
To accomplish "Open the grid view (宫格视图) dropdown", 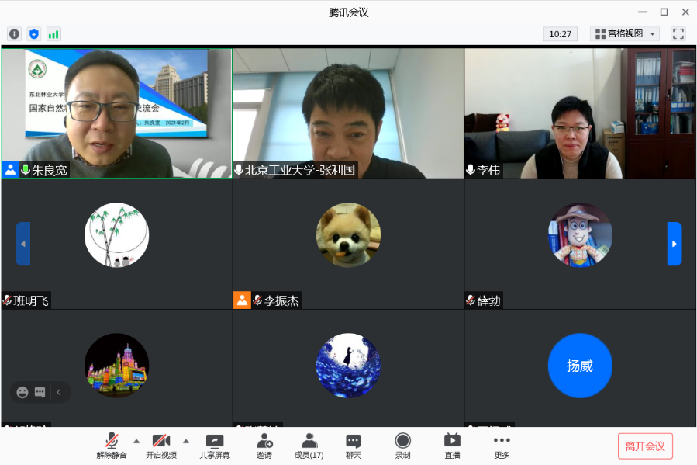I will click(x=624, y=34).
